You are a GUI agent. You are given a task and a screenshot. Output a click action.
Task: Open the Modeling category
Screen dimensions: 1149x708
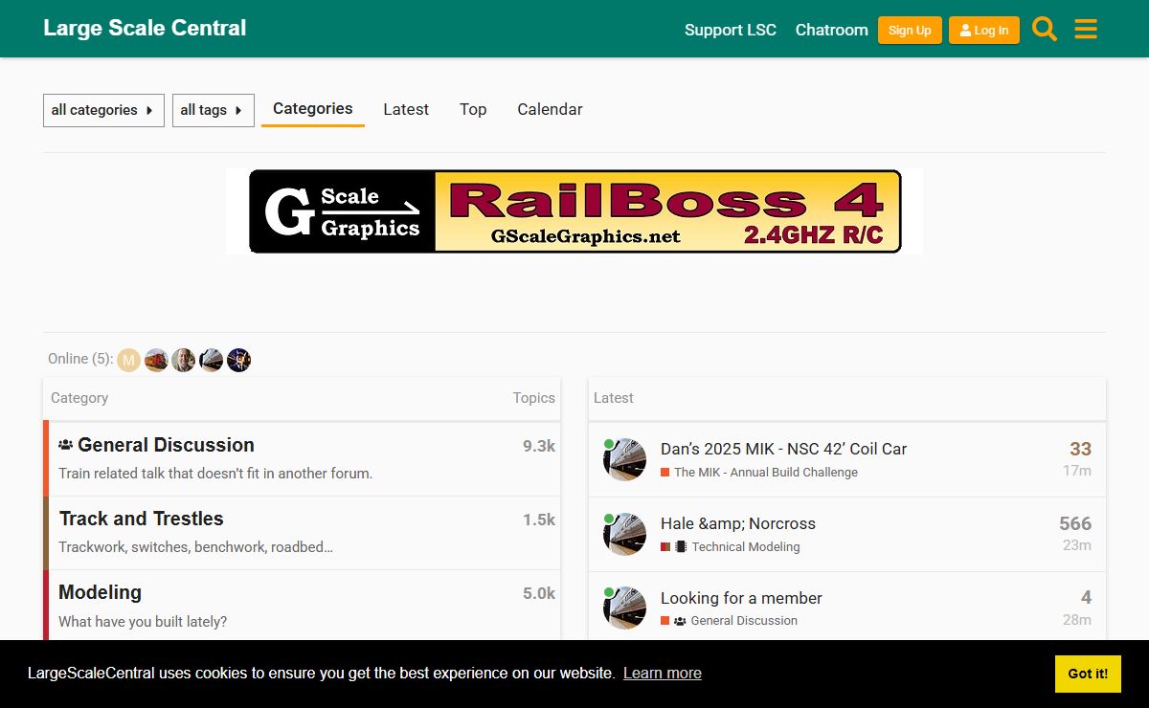100,592
